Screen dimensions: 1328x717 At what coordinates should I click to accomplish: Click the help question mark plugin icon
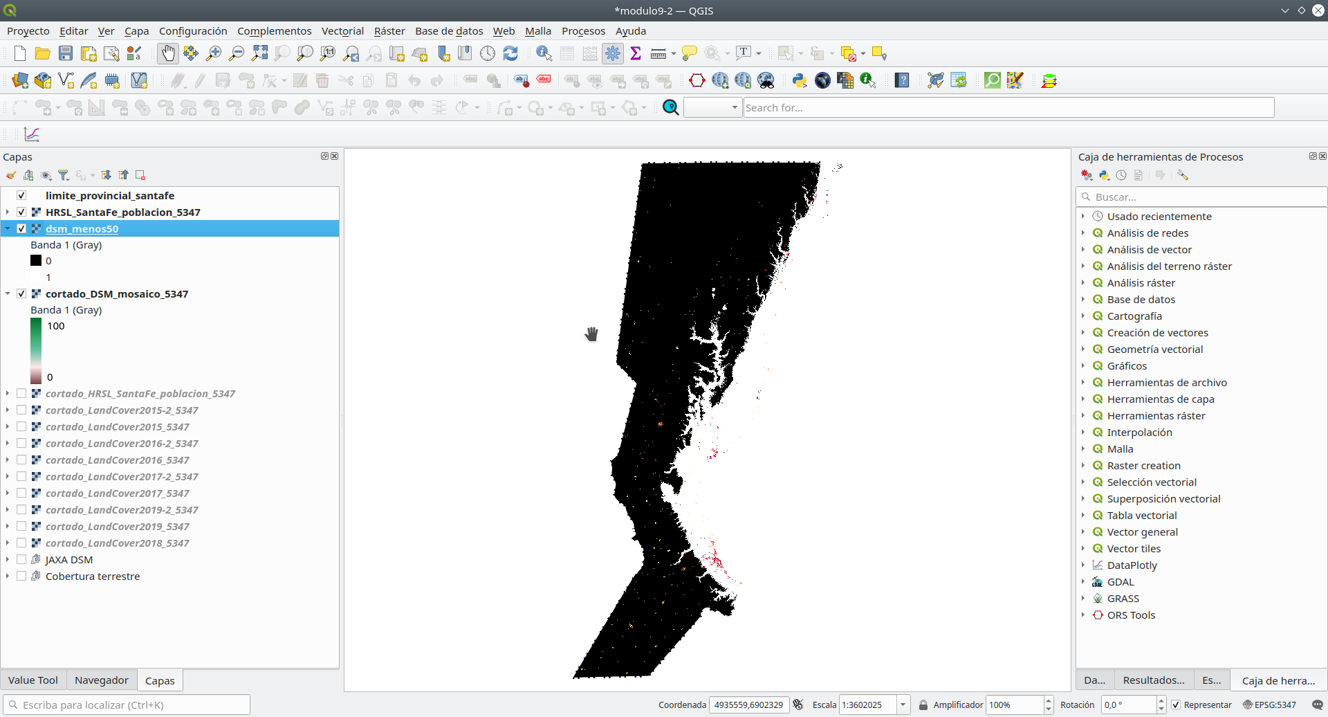902,80
